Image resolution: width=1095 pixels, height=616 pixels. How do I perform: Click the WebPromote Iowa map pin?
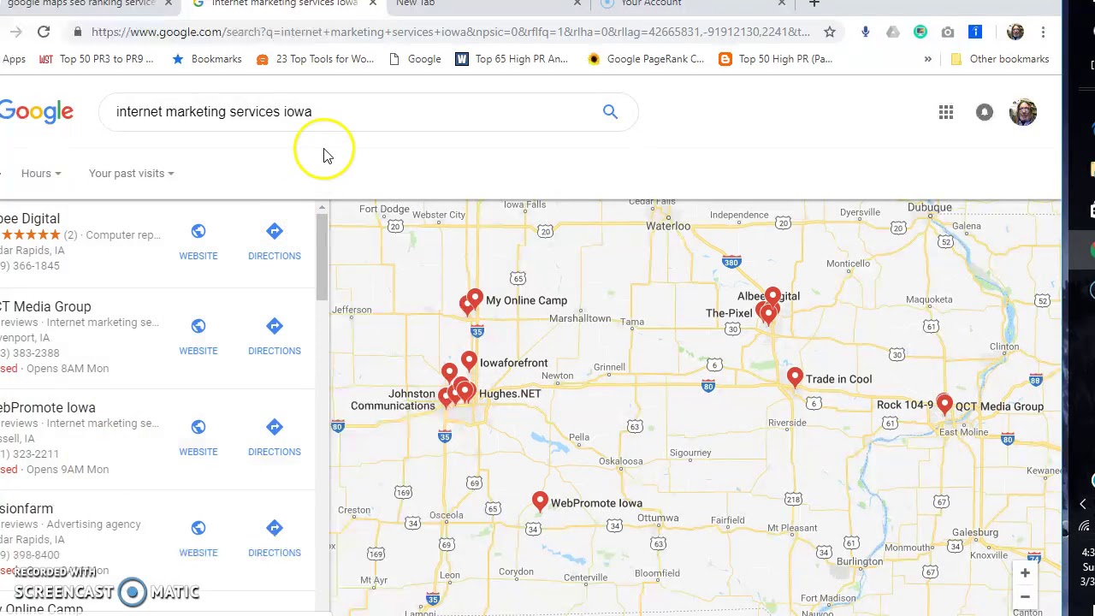click(540, 501)
